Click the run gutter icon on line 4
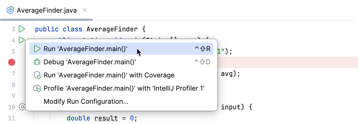 22,40
